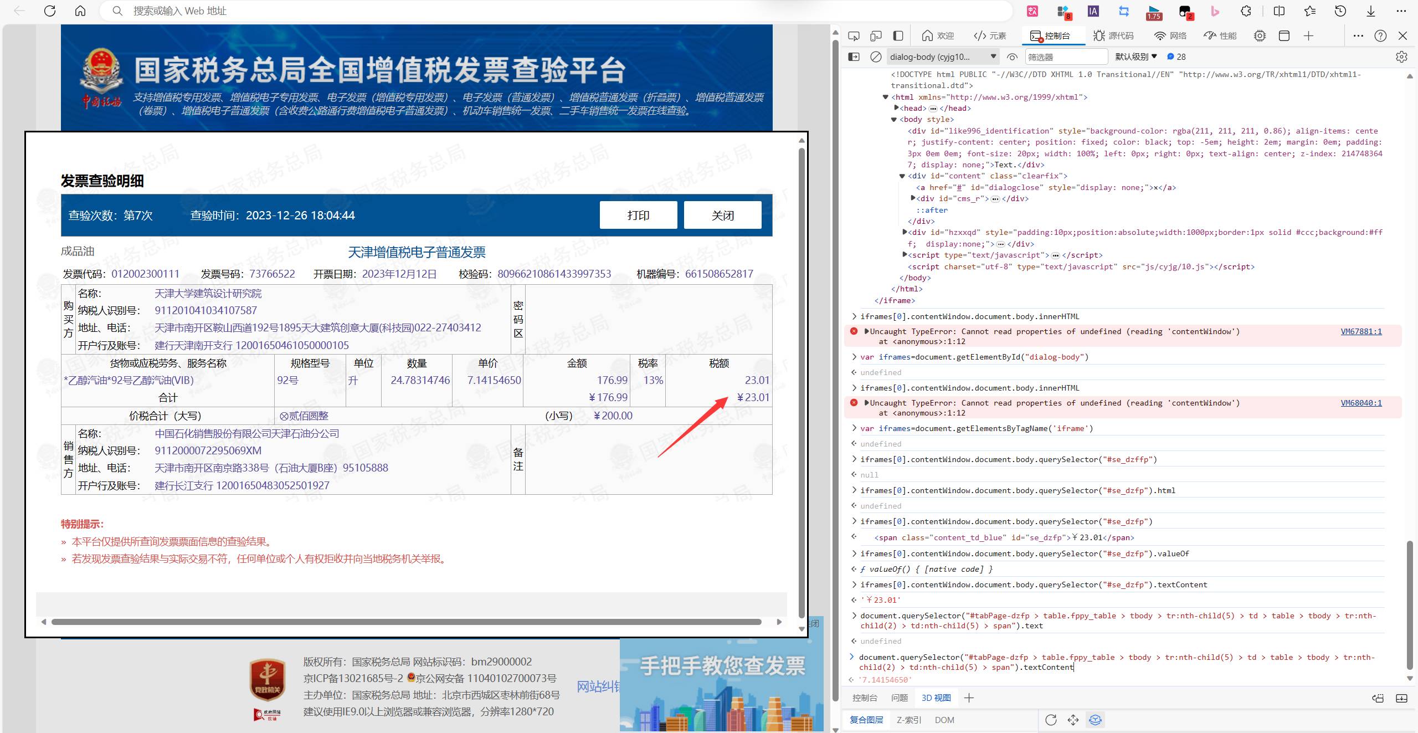1418x733 pixels.
Task: Open the 默认级别 log level dropdown
Action: (x=1134, y=56)
